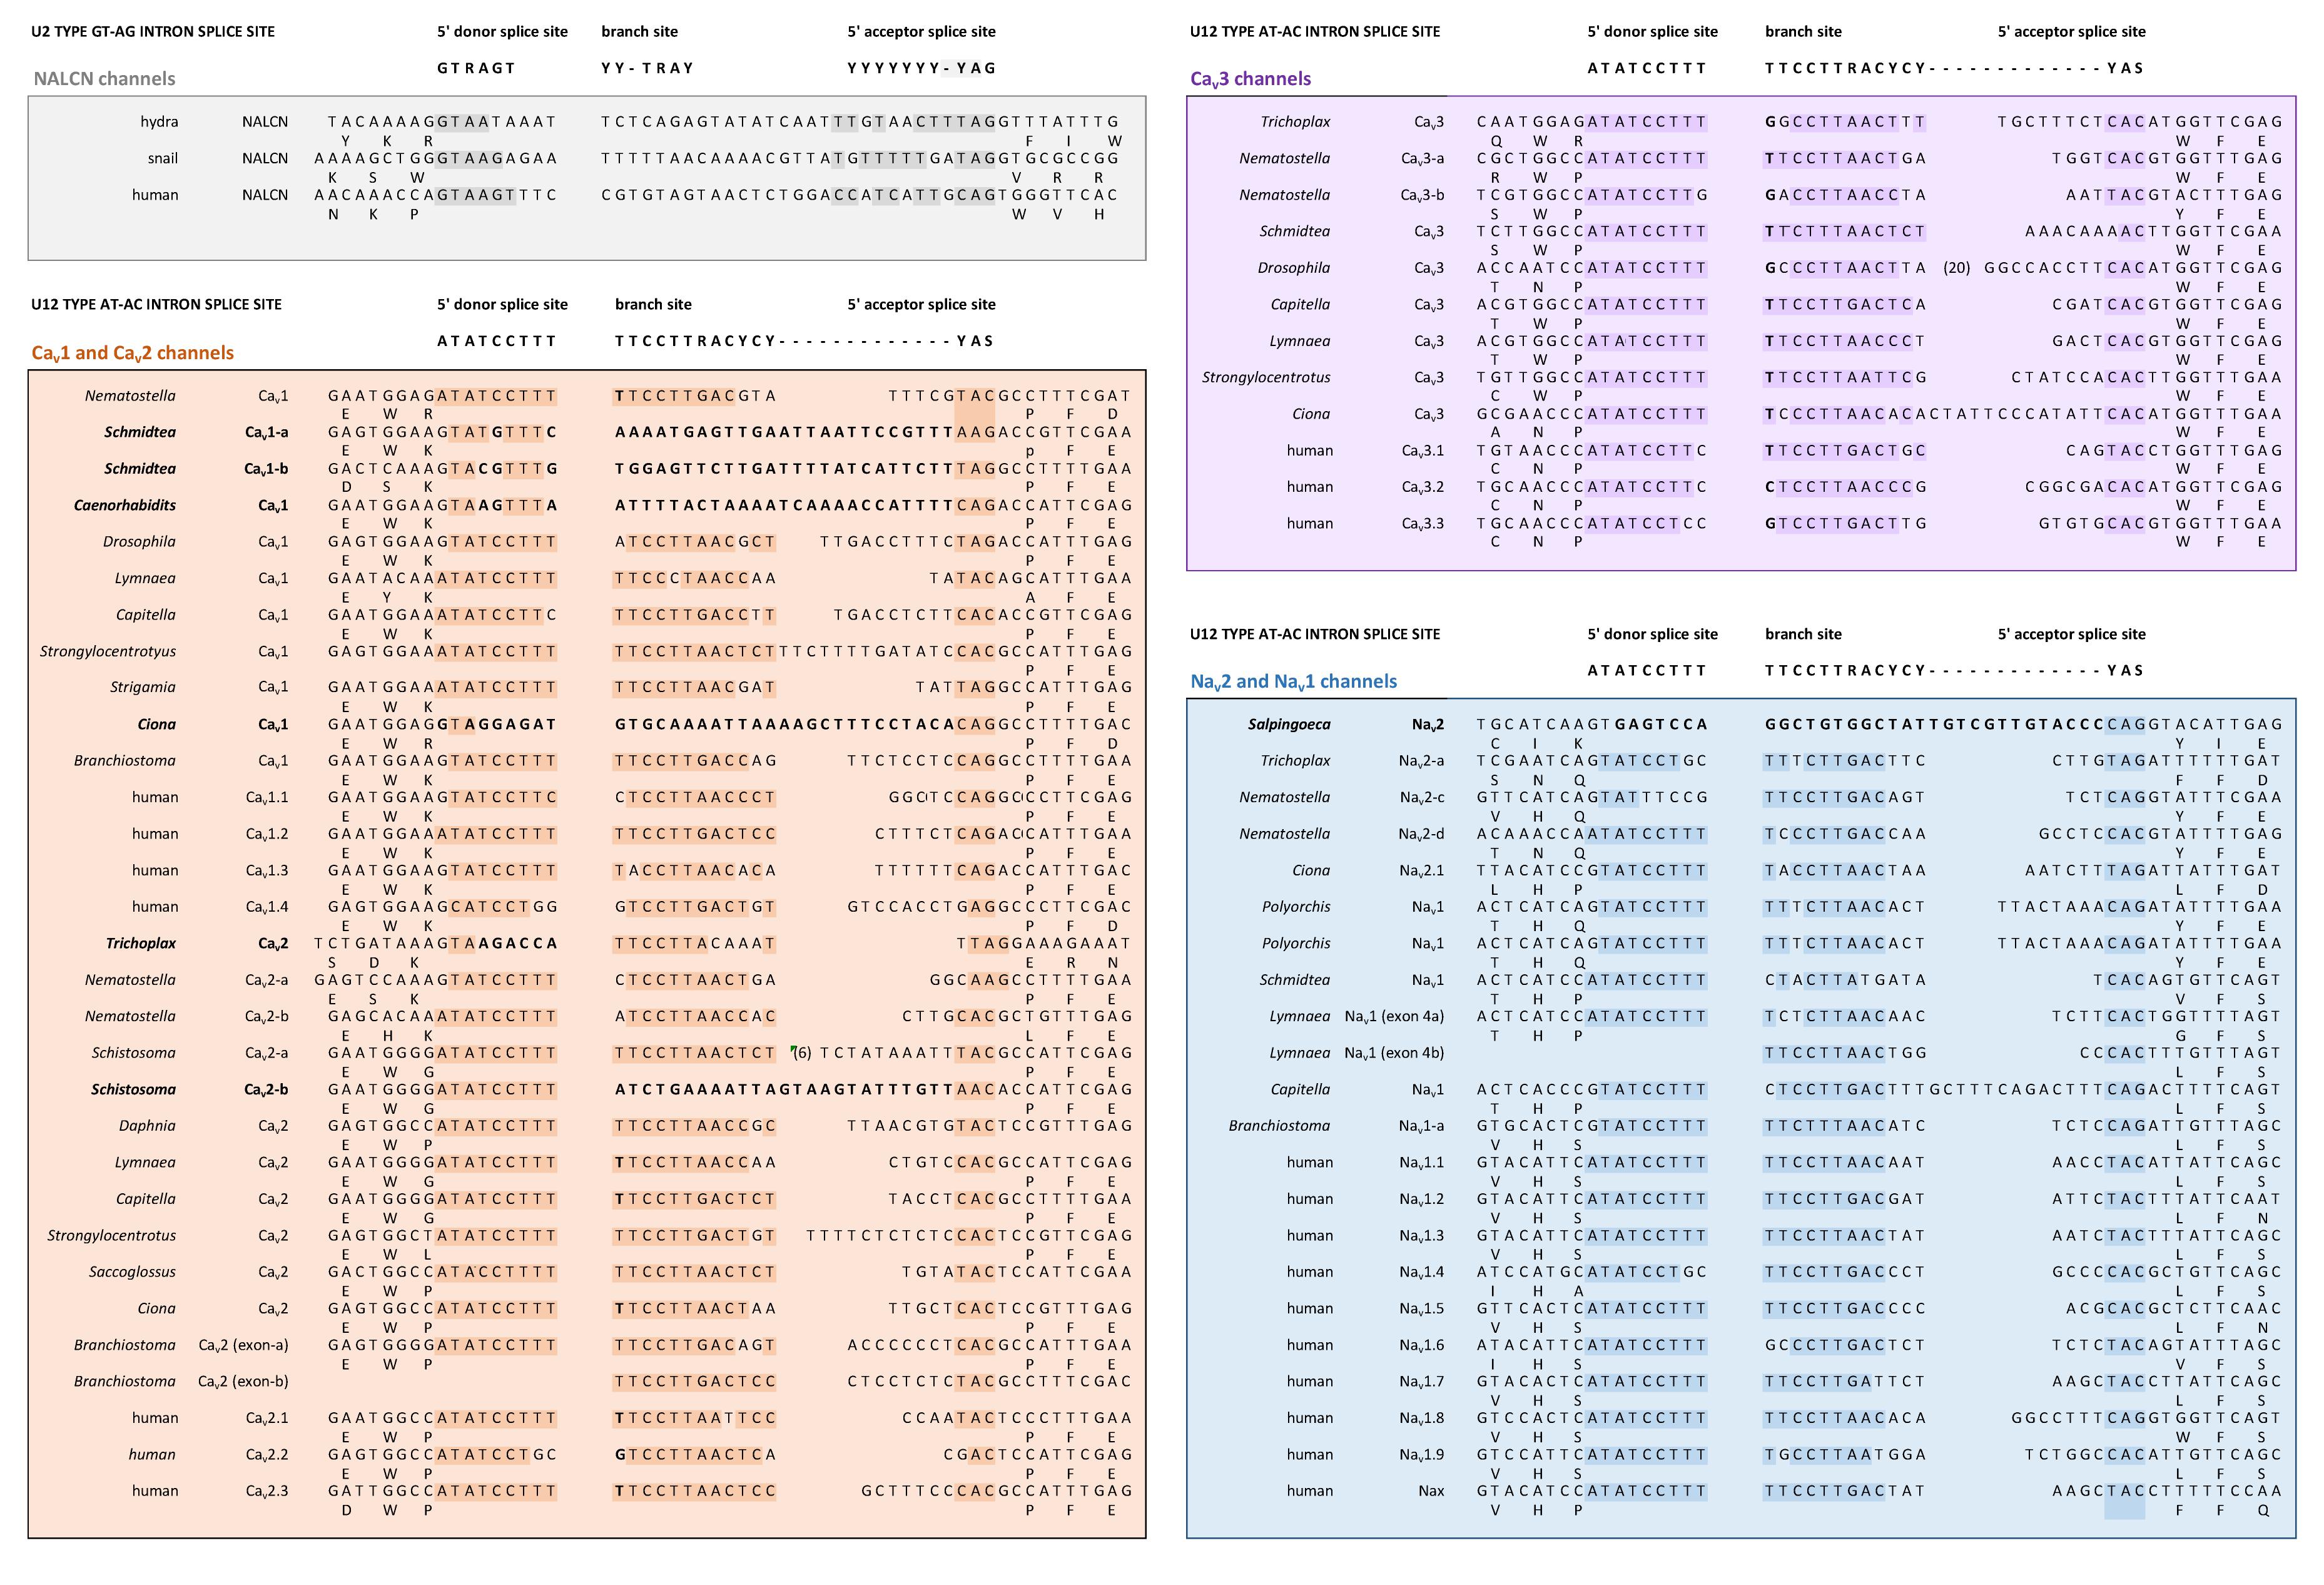Select the human 'Cav1.3' channel label

coord(267,871)
